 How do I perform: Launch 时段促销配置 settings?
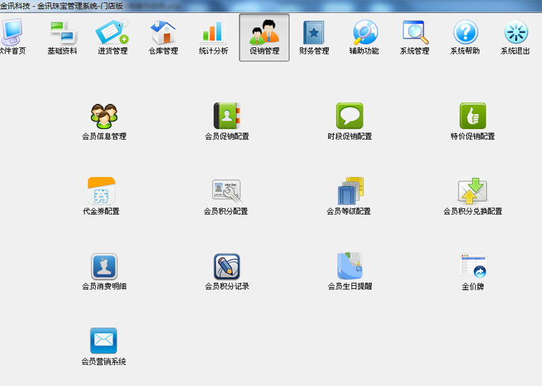349,116
